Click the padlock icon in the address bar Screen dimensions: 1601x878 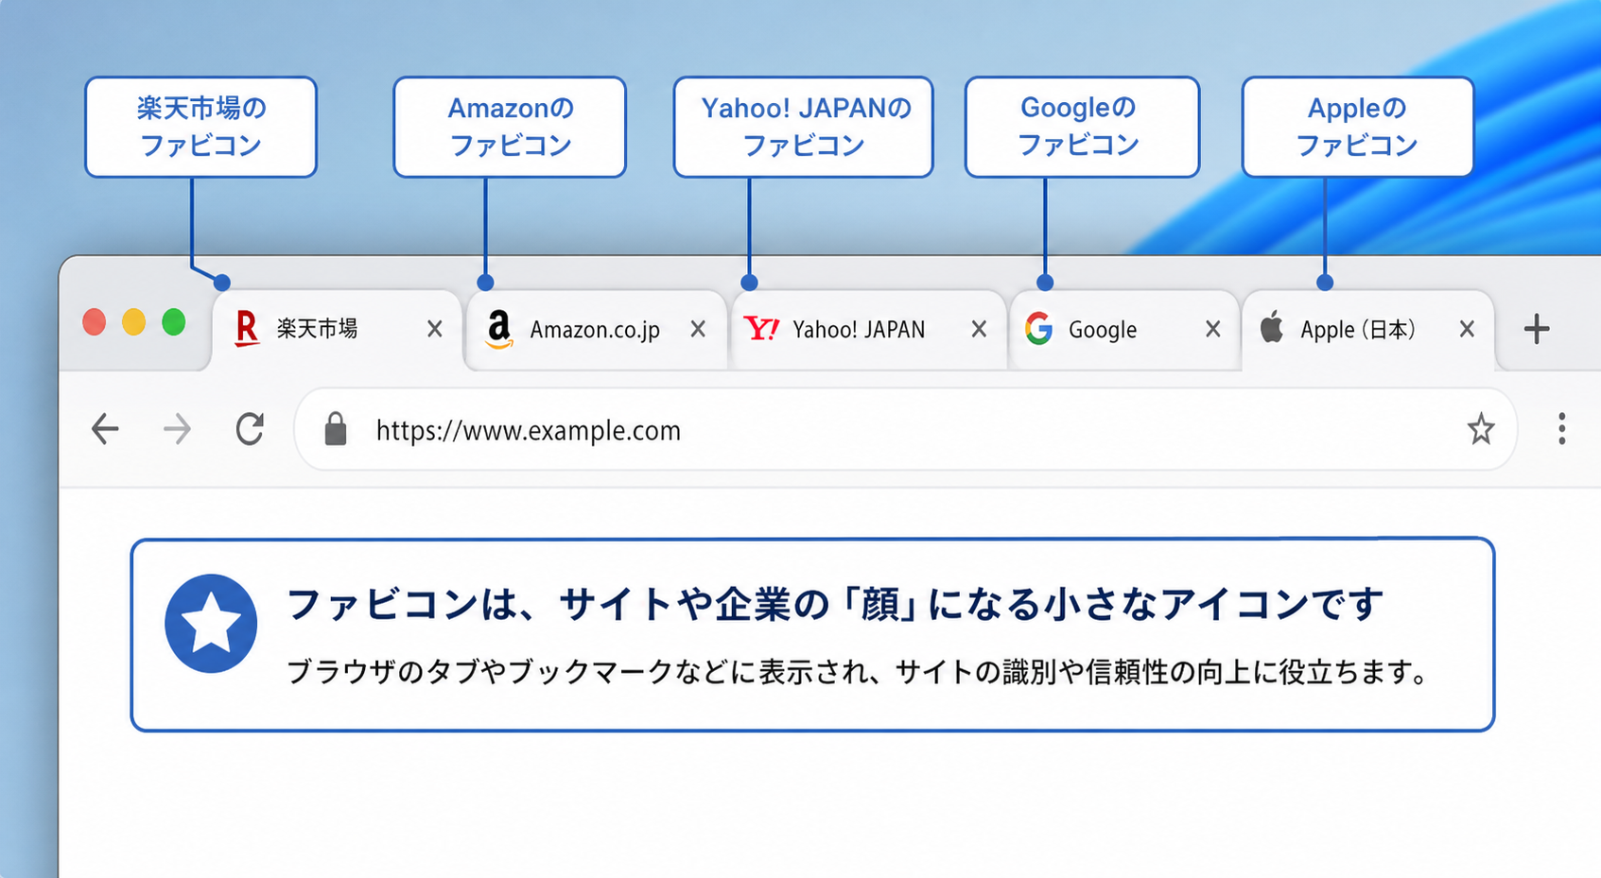335,429
